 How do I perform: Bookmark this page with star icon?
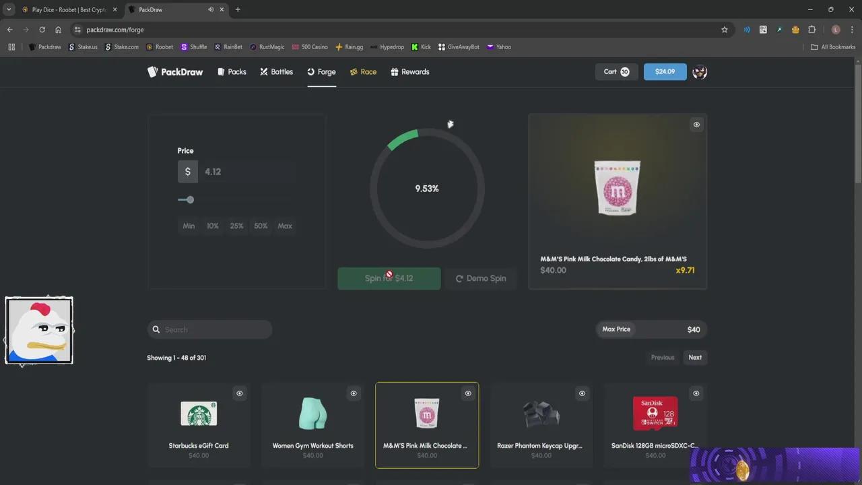coord(725,30)
